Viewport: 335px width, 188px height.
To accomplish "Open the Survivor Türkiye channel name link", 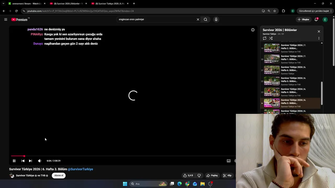I will [x=25, y=175].
